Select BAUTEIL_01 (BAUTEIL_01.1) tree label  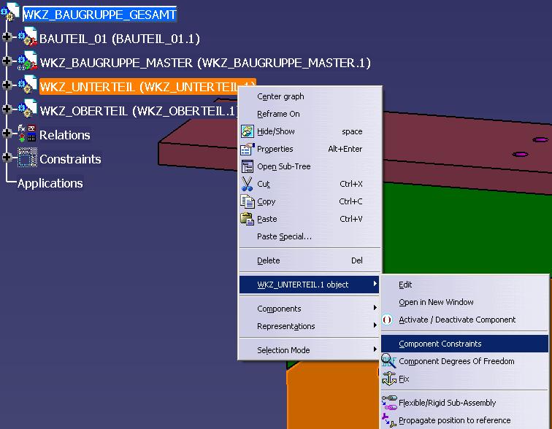(120, 39)
